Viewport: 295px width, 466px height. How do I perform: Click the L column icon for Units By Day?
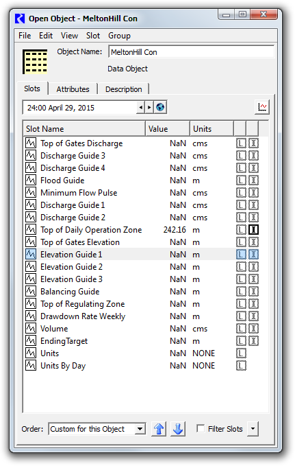click(241, 366)
